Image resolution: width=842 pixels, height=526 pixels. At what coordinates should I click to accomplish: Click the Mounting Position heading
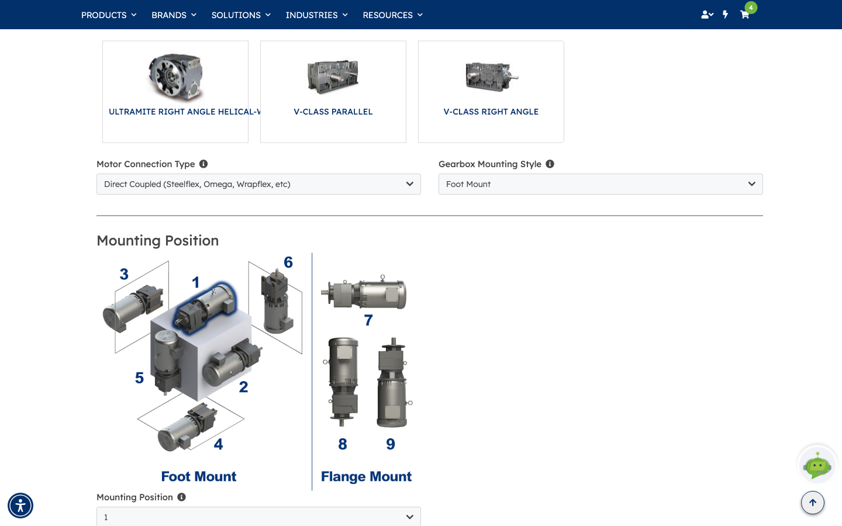click(158, 241)
